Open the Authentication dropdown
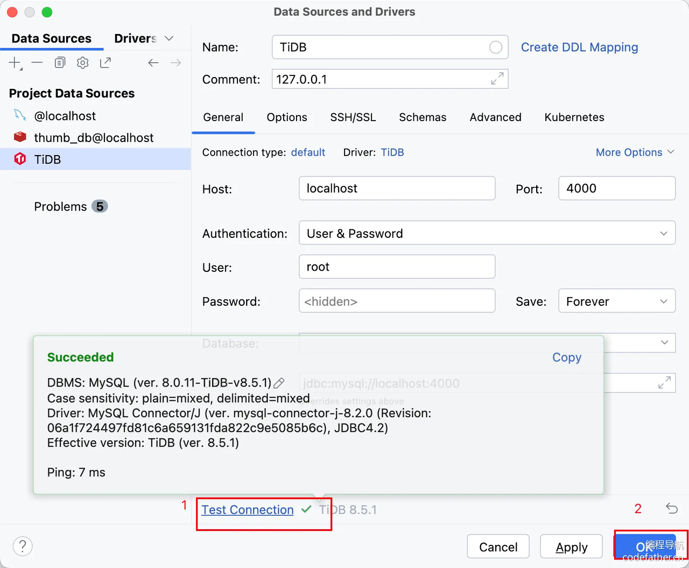Image resolution: width=689 pixels, height=568 pixels. (x=487, y=233)
